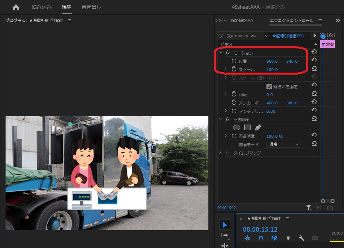Reset the 描画モード setting

(x=314, y=143)
